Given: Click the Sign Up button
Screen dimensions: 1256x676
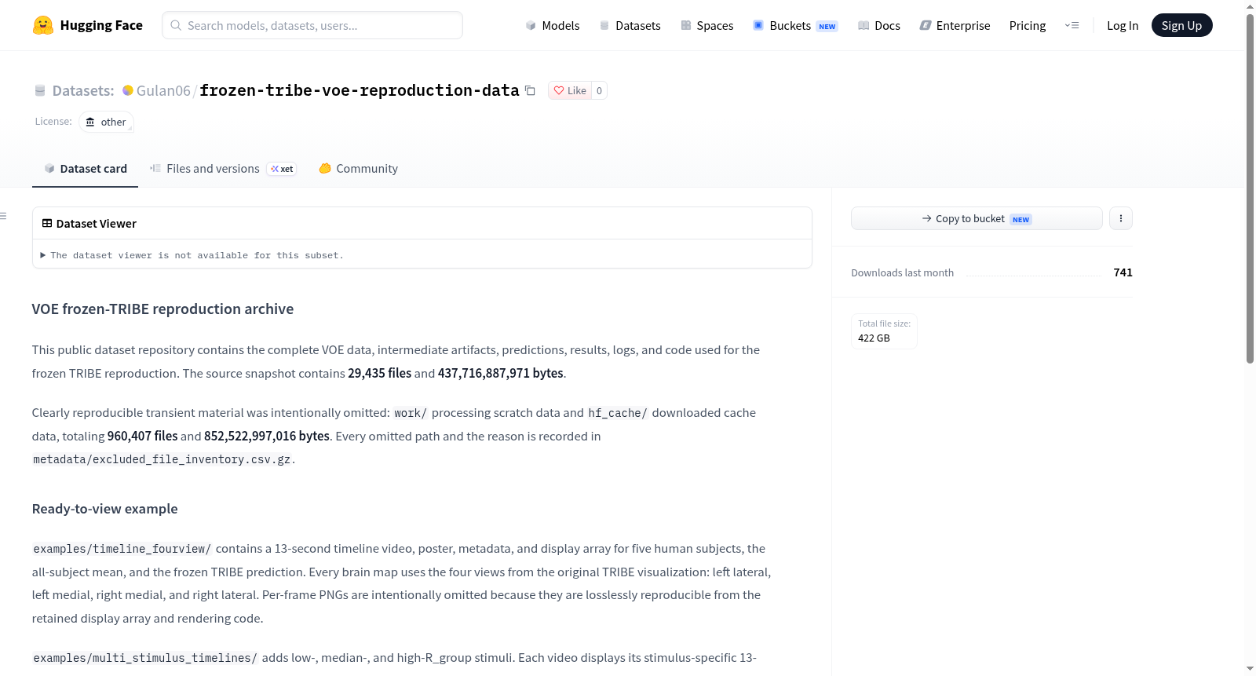Looking at the screenshot, I should pyautogui.click(x=1182, y=25).
